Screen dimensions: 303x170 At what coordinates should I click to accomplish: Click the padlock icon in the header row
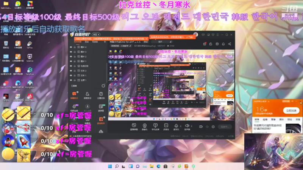[211, 44]
